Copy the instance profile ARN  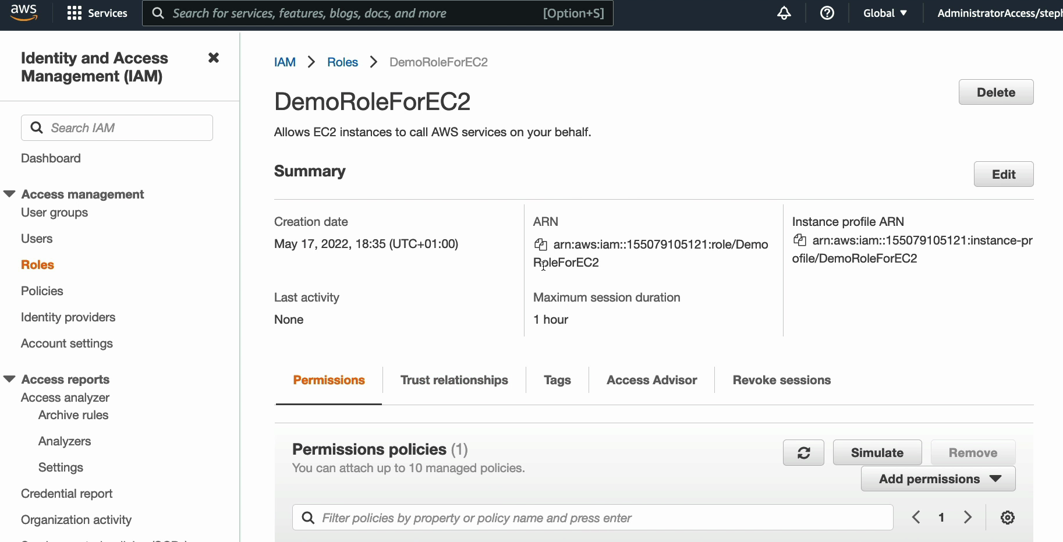(800, 240)
